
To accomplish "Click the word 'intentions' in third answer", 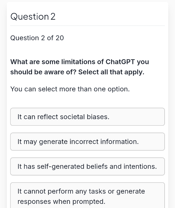I will [x=140, y=166].
